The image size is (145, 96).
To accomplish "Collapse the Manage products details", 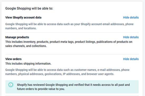I will 131,37.
